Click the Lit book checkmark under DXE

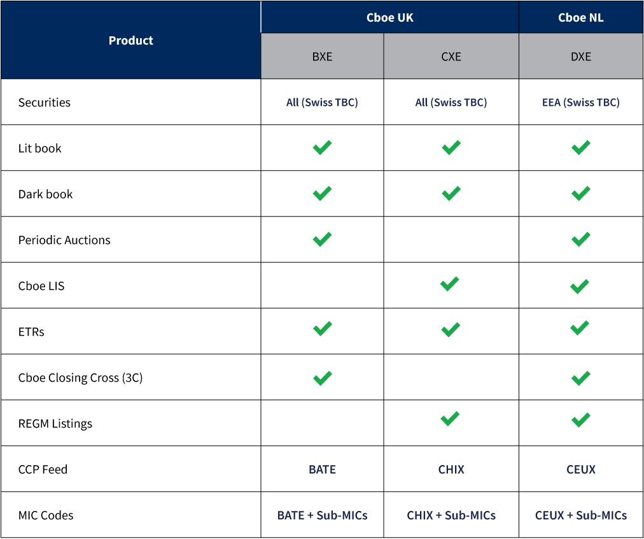[580, 148]
